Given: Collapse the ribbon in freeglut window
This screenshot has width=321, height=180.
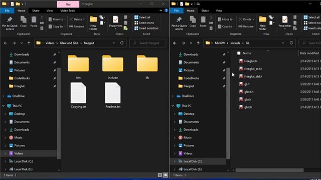Looking at the screenshot, I should tap(160, 10).
